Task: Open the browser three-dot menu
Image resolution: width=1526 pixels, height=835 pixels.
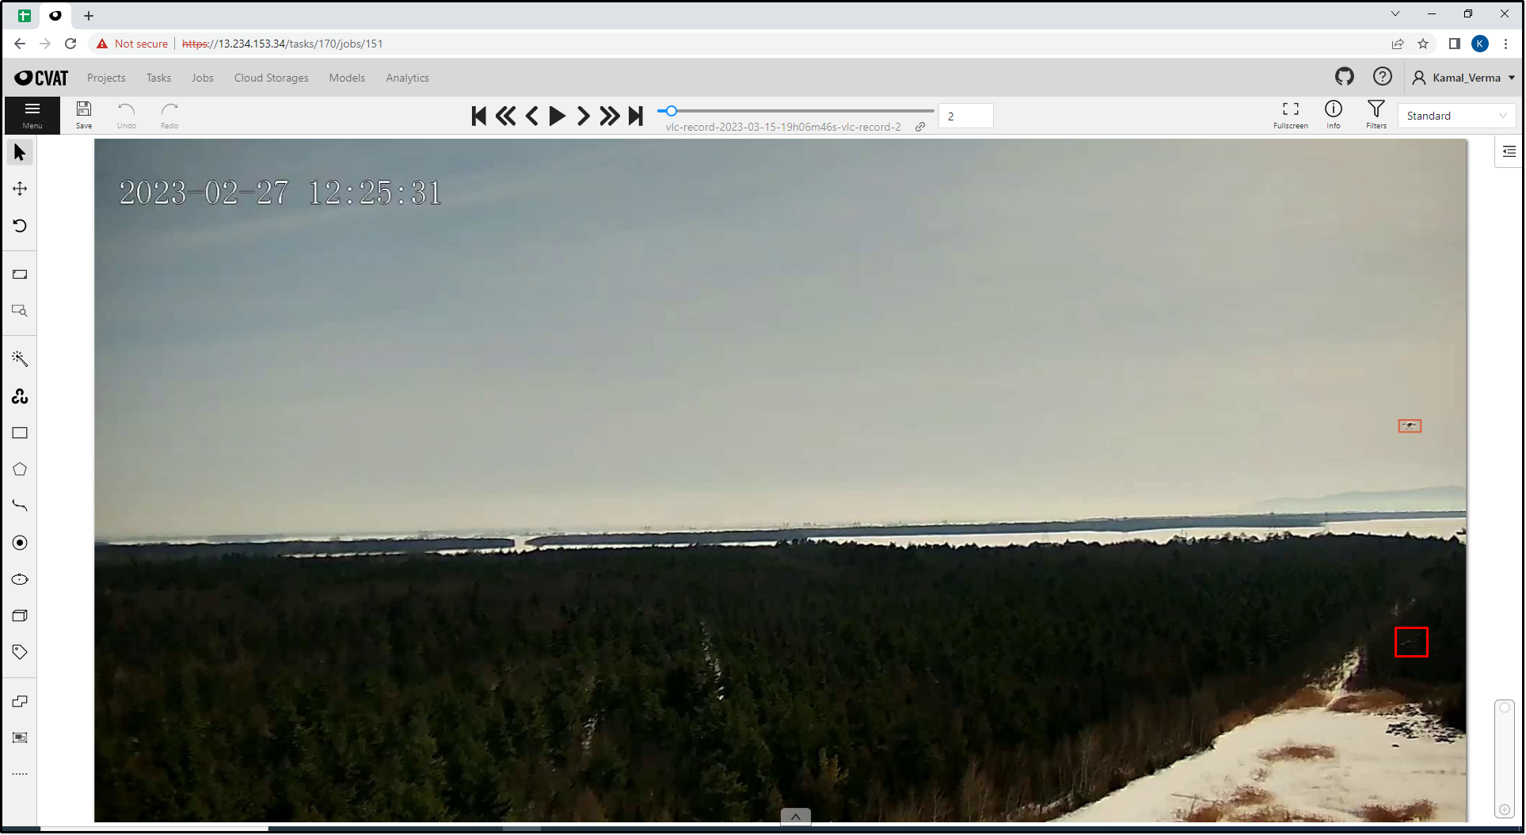Action: click(x=1506, y=44)
